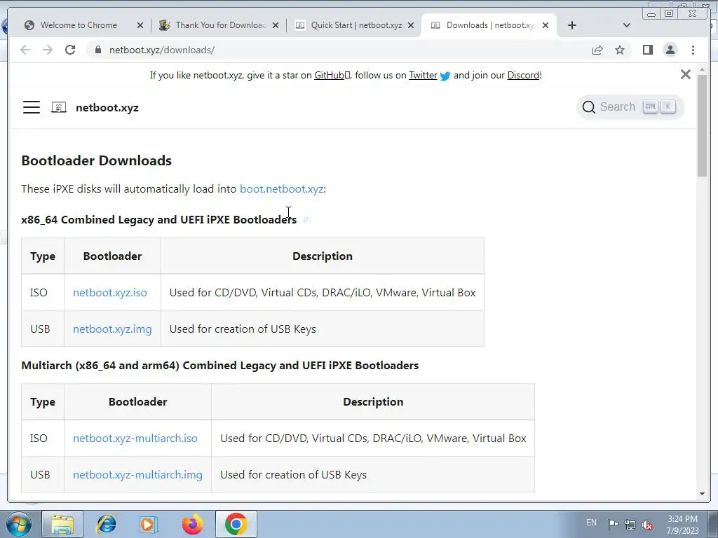Open the Search box
This screenshot has width=718, height=538.
[x=630, y=107]
